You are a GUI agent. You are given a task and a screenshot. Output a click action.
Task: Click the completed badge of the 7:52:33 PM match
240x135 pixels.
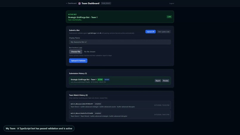[x=98, y=104]
